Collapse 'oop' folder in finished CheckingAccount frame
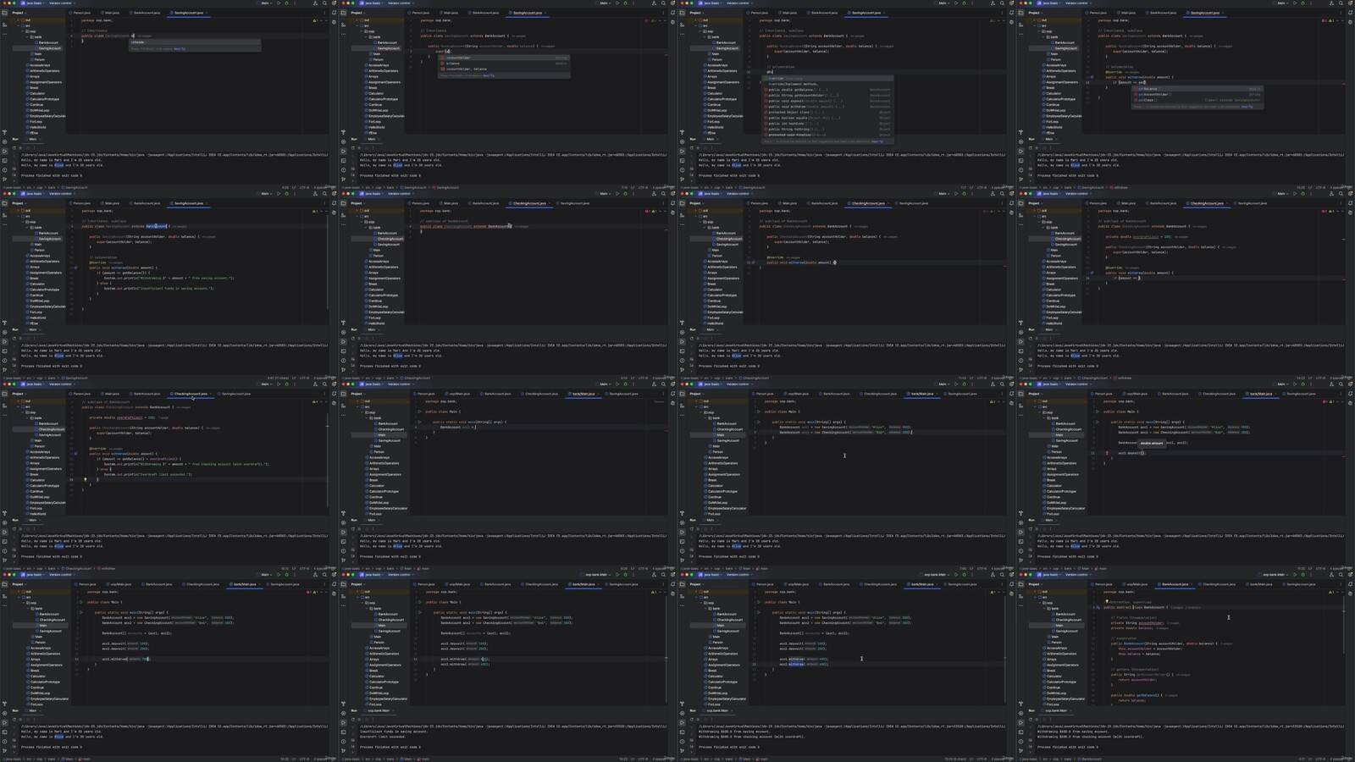This screenshot has height=762, width=1355. pos(23,412)
